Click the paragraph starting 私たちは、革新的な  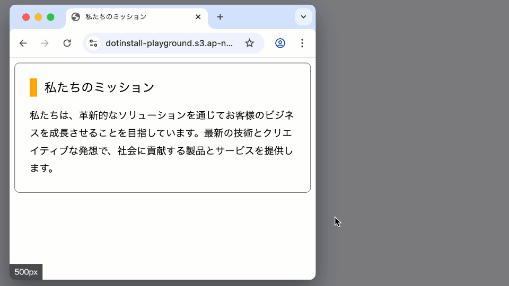162,142
